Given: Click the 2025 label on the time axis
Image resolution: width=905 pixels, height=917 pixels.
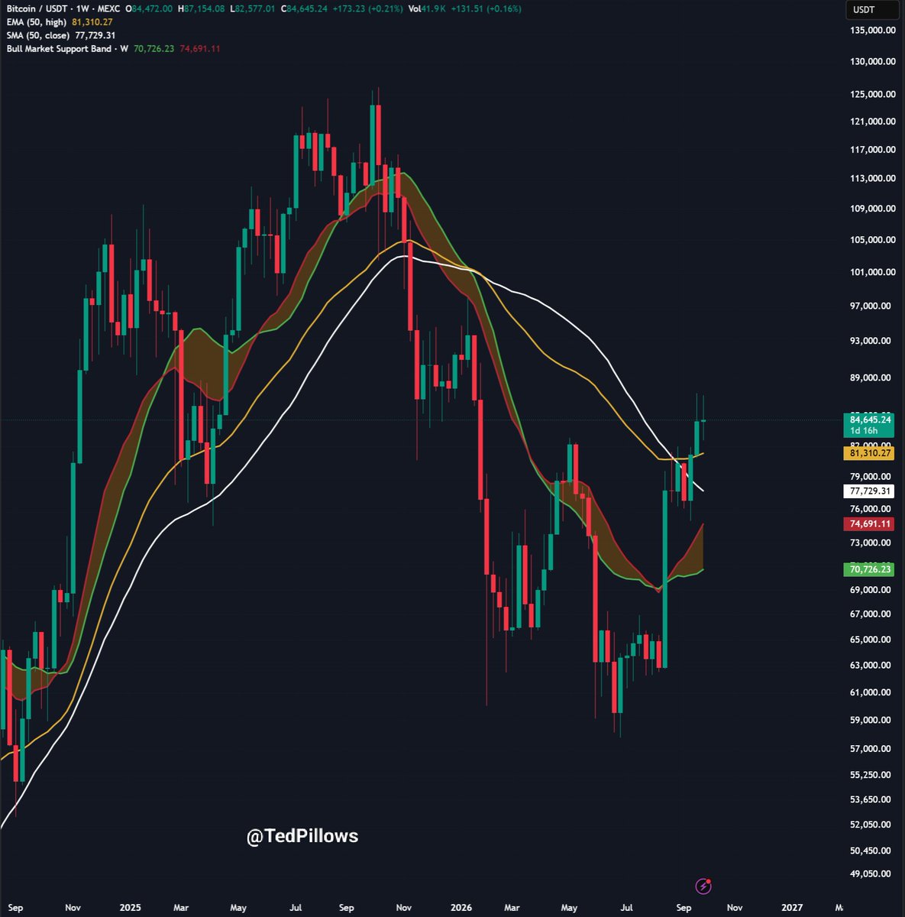Looking at the screenshot, I should tap(131, 908).
